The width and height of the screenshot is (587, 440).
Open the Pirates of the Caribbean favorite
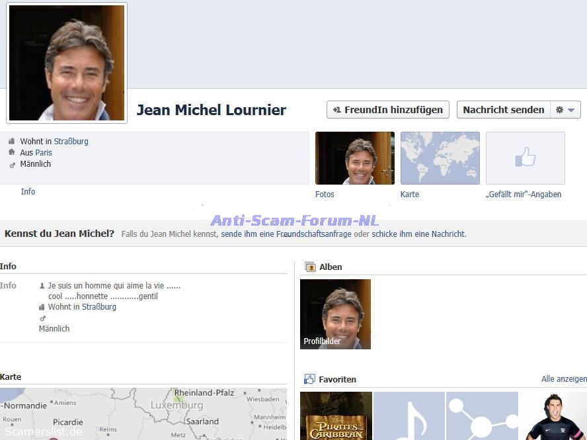click(336, 416)
